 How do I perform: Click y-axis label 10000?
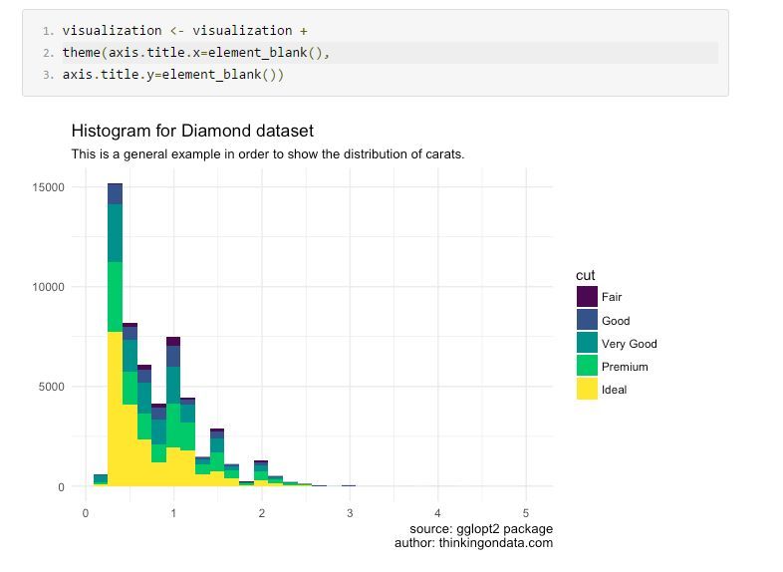click(49, 287)
